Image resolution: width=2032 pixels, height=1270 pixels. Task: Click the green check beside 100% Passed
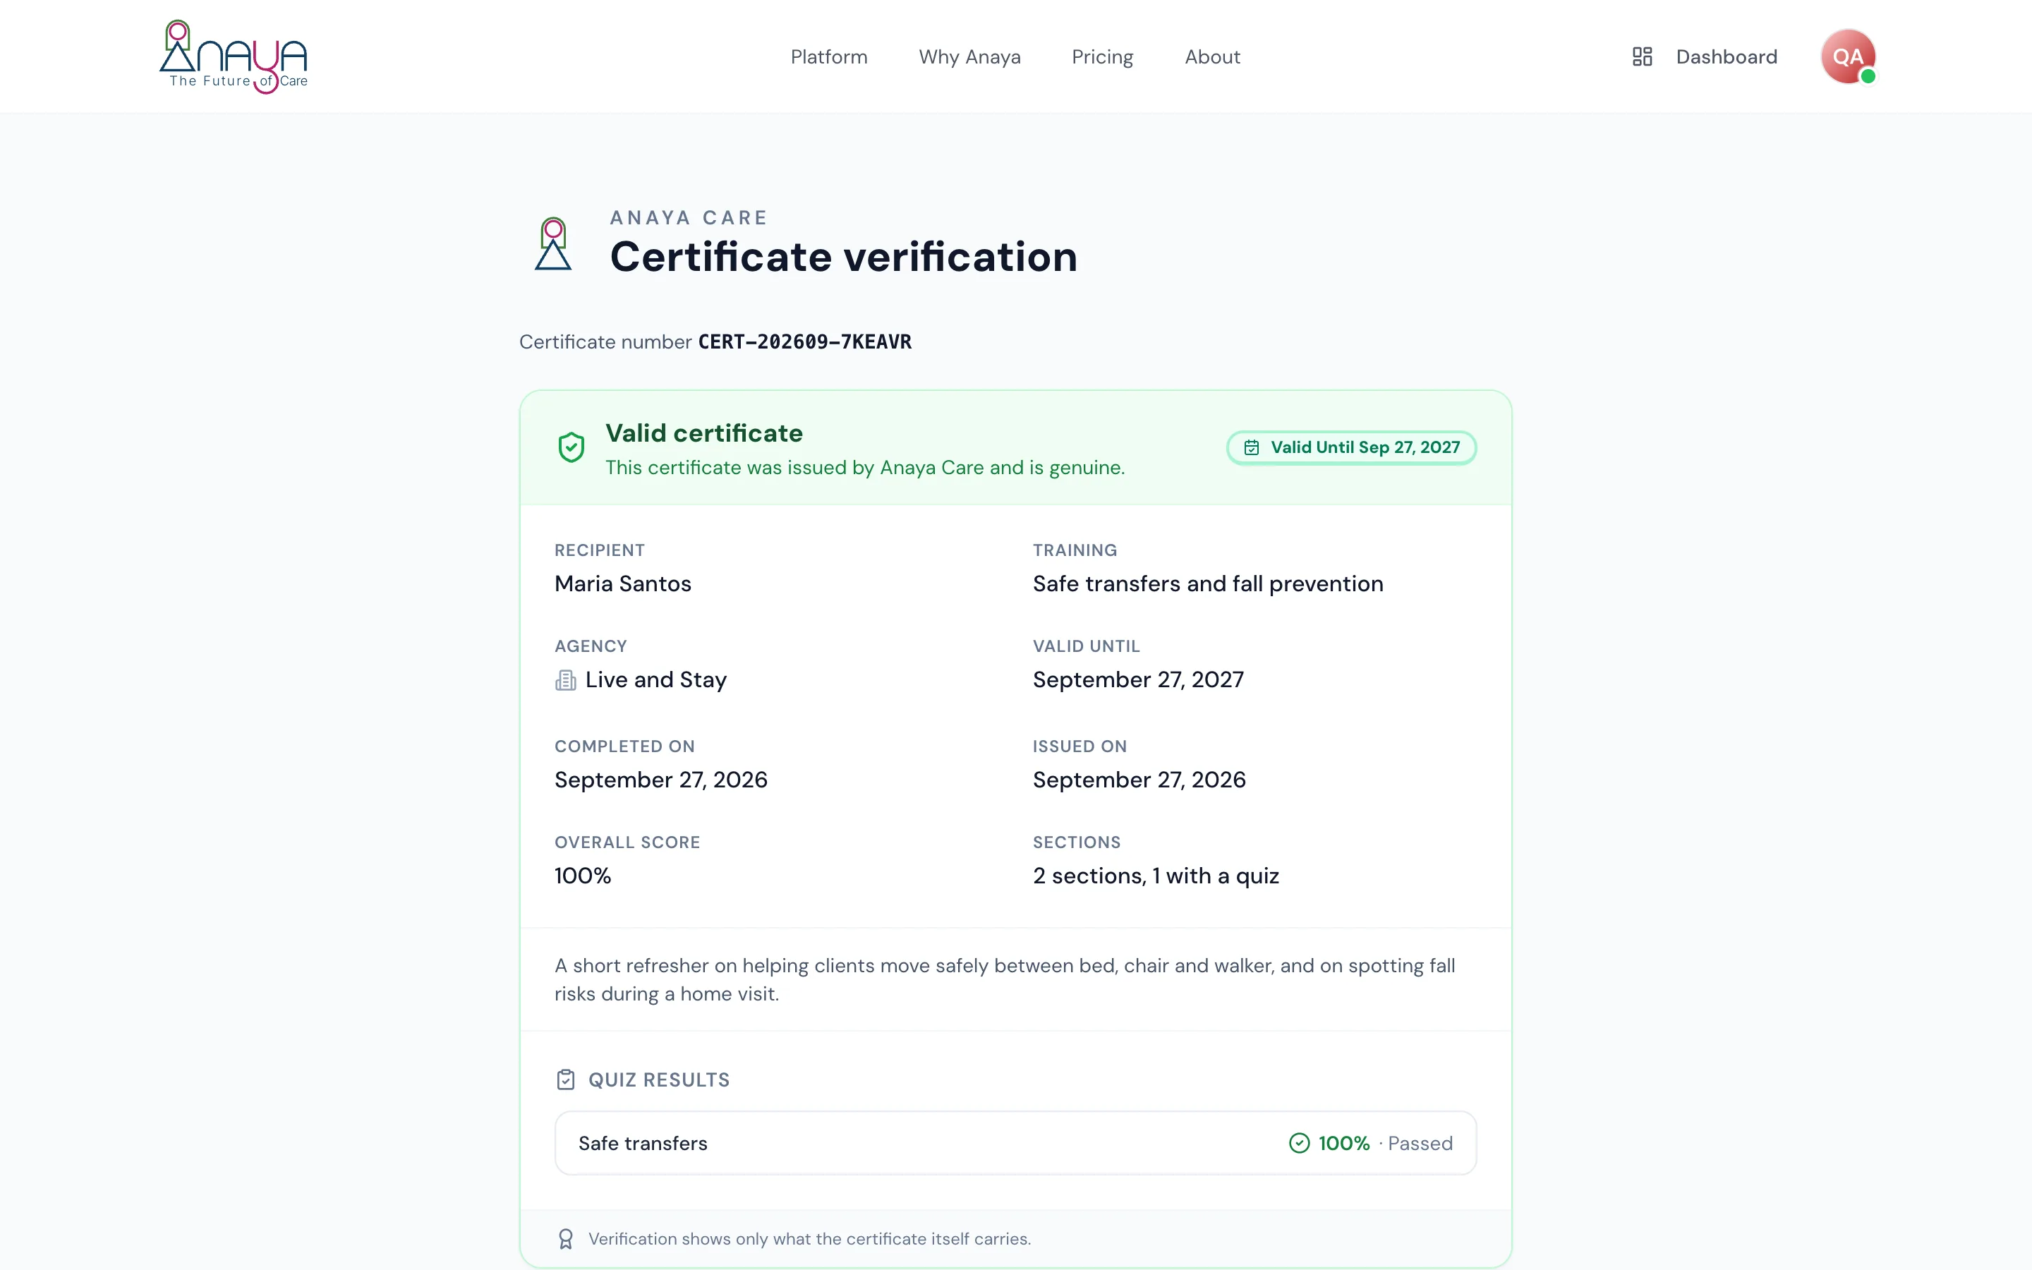1298,1143
